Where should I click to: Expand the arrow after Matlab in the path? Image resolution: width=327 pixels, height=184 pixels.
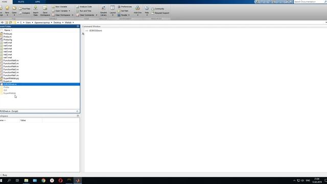coord(73,22)
